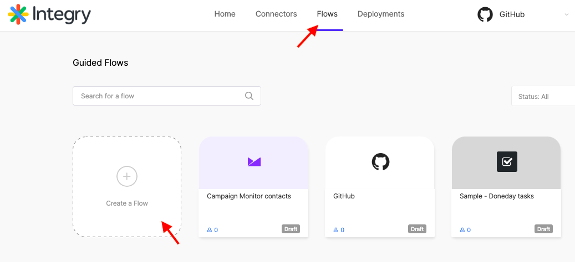Expand the account dropdown chevron
Viewport: 575px width, 262px height.
coord(567,14)
